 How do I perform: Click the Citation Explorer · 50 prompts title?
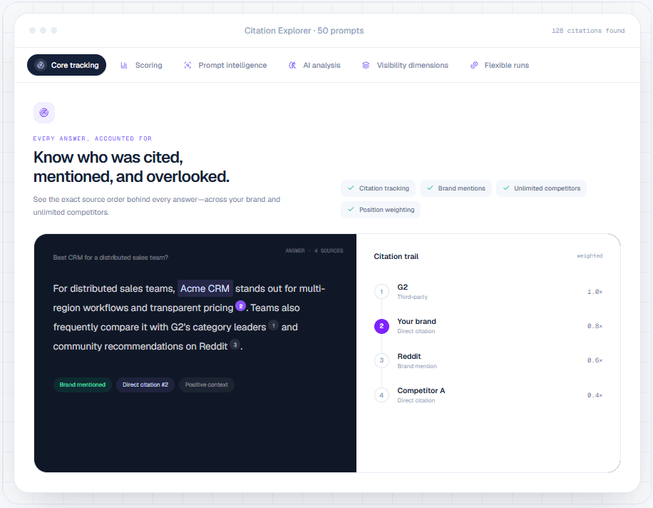[304, 31]
